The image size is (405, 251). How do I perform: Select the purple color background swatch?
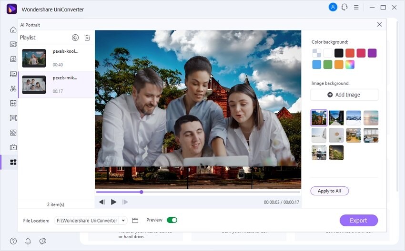click(x=372, y=53)
